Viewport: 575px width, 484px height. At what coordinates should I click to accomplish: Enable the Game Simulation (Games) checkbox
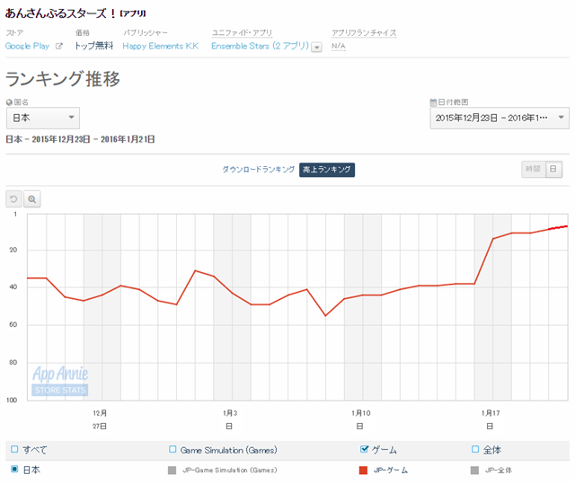tap(172, 449)
